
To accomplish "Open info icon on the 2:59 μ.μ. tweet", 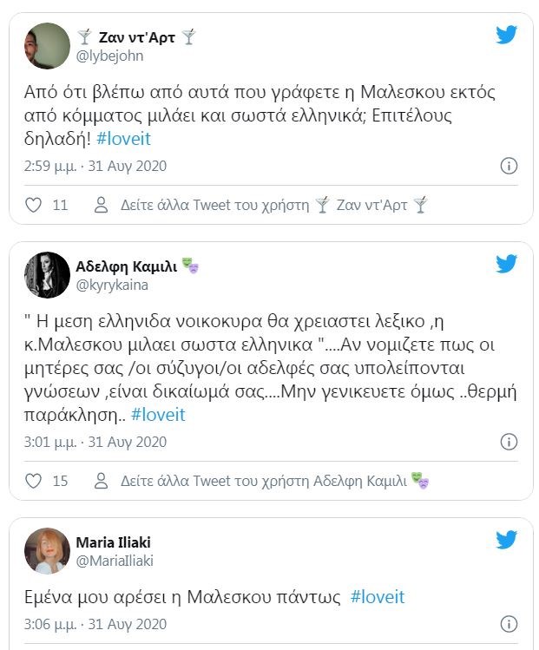I will coord(509,166).
